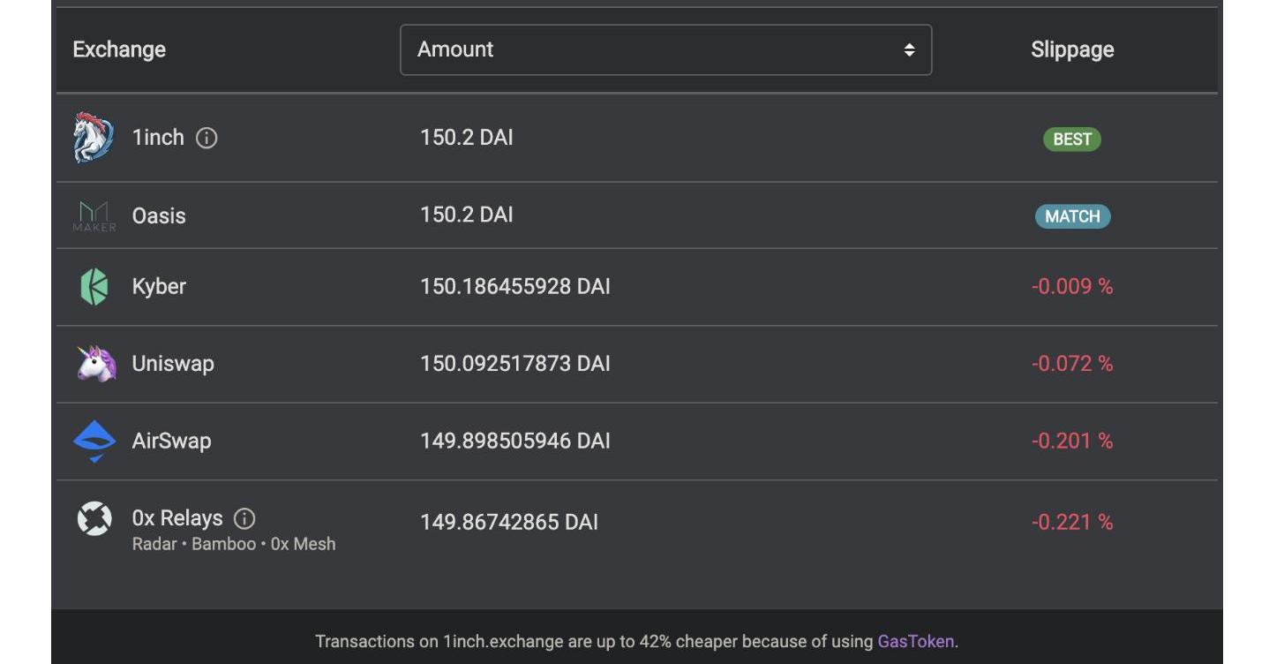This screenshot has height=664, width=1269.
Task: Click the AirSwap blue logo
Action: (x=94, y=441)
